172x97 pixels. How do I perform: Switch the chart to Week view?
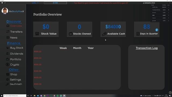[x=63, y=48]
